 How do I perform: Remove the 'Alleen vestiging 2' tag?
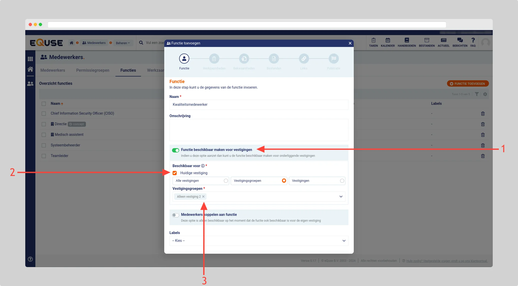203,197
